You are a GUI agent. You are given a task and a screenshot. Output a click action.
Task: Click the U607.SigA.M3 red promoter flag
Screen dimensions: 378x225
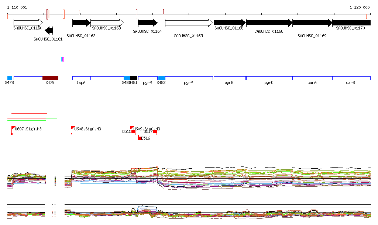click(x=13, y=128)
